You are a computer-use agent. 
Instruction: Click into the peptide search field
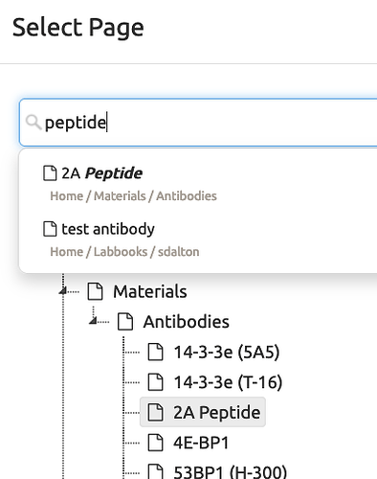[x=198, y=123]
